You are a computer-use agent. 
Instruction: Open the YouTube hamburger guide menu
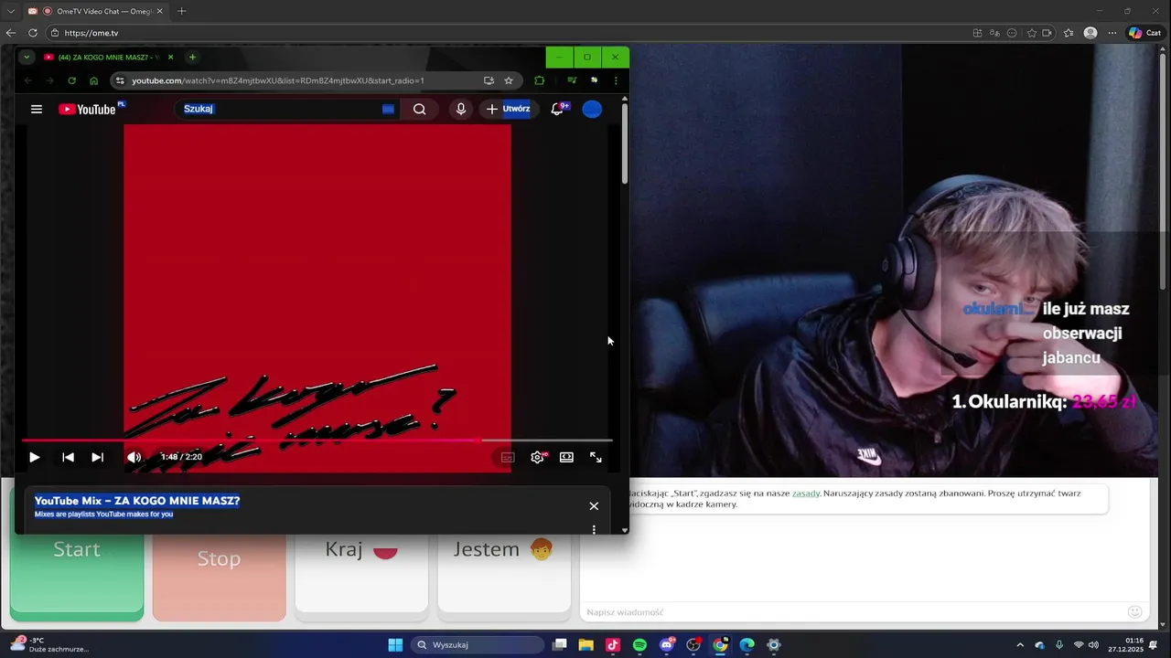[37, 109]
